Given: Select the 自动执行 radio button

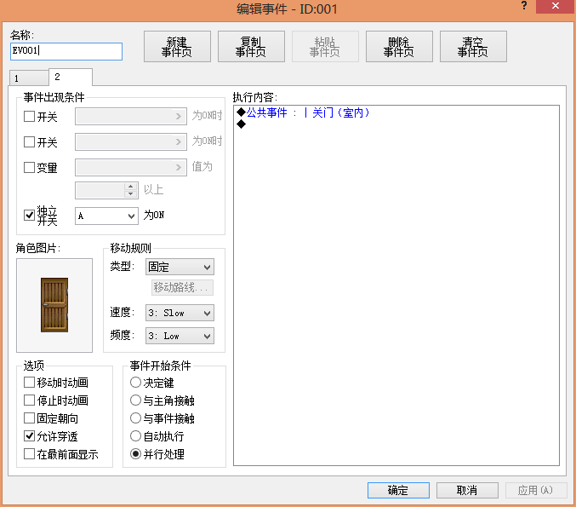Looking at the screenshot, I should click(135, 436).
